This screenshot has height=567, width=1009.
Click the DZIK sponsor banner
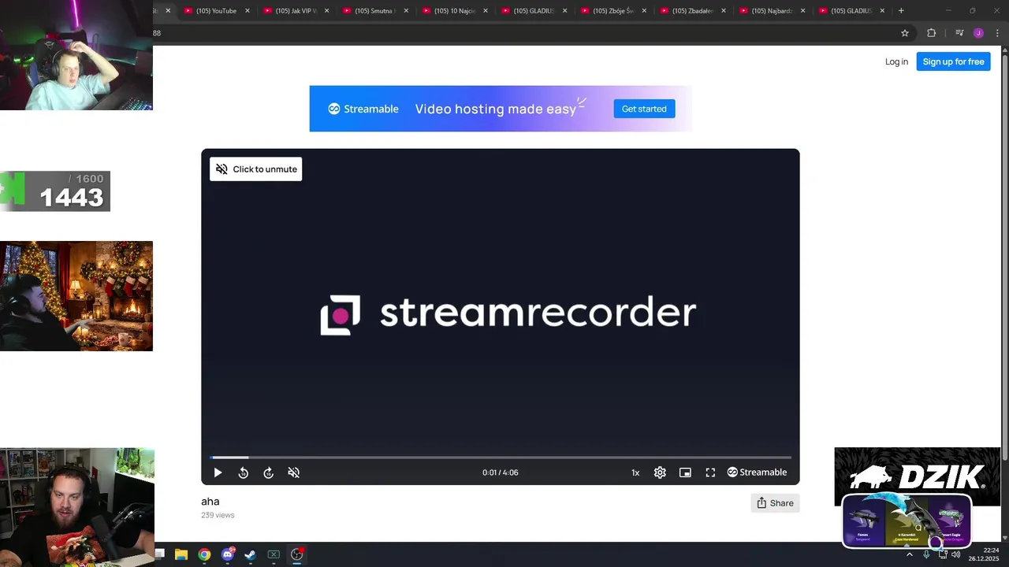coord(917,476)
